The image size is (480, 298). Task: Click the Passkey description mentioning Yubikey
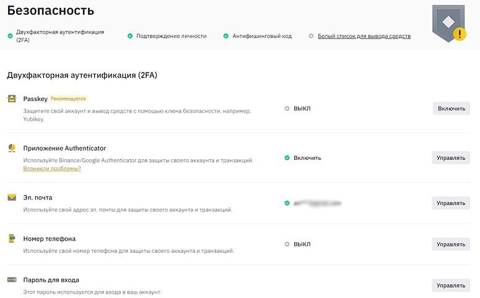pos(137,115)
